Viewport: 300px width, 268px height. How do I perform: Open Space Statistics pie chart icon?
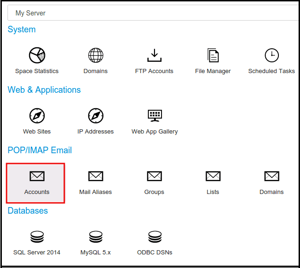[x=37, y=55]
